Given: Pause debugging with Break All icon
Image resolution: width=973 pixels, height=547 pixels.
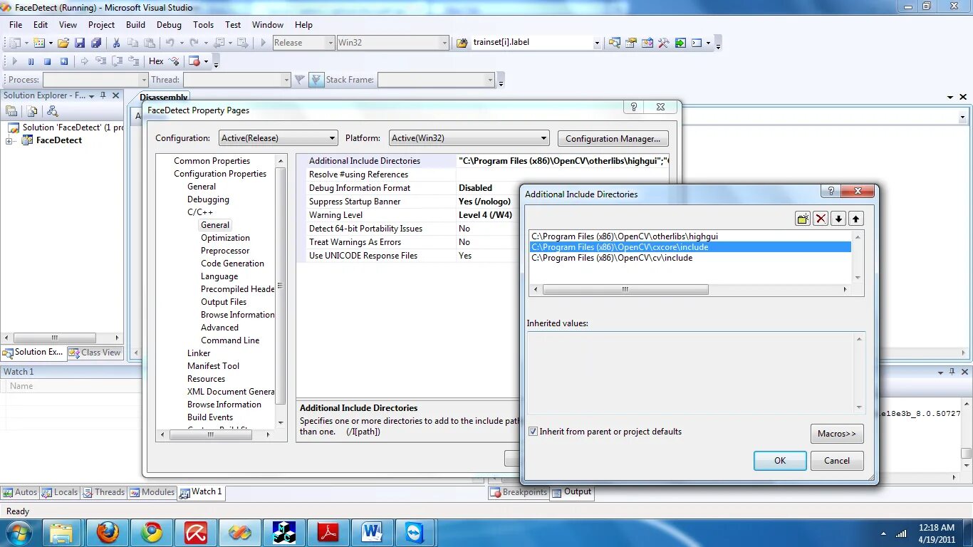Looking at the screenshot, I should point(31,61).
